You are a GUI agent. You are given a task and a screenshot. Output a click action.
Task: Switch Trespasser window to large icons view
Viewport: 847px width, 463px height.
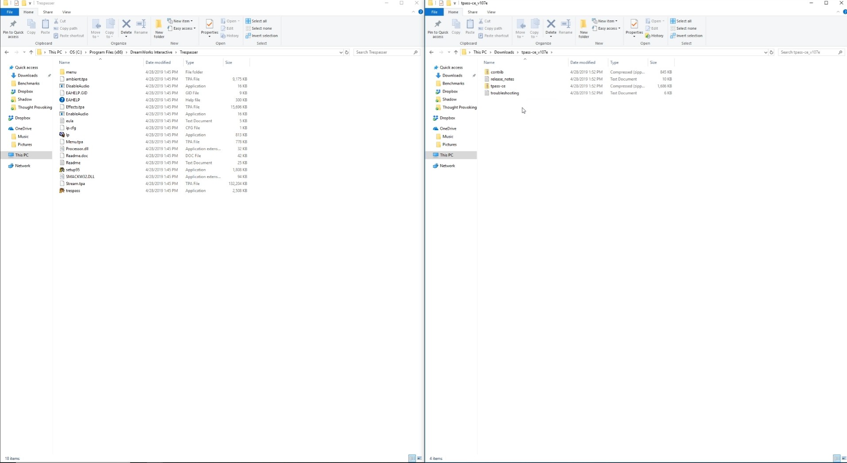pos(419,458)
